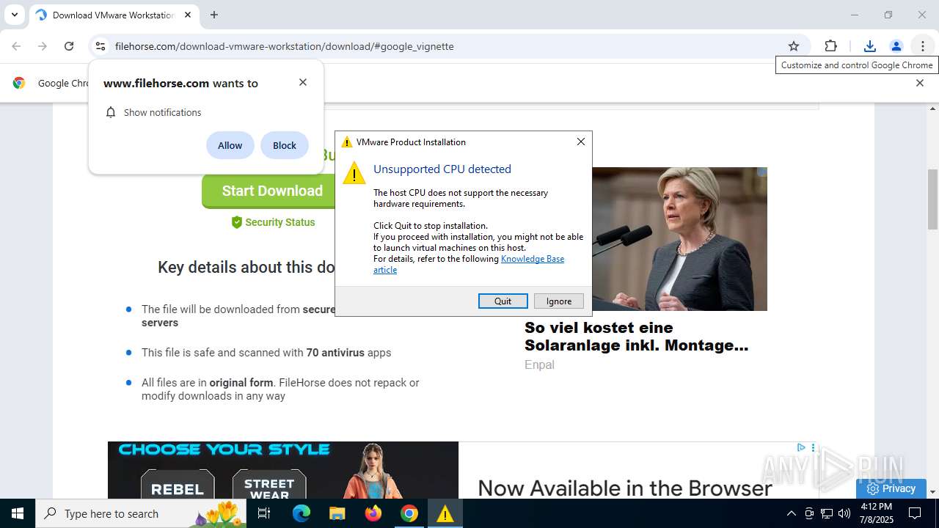Switch to Chrome taskbar icon
This screenshot has width=939, height=528.
[x=409, y=513]
